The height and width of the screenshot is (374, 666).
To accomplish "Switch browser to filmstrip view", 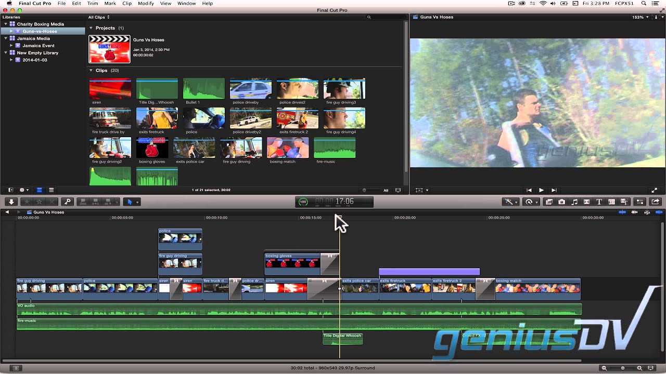I will point(39,190).
